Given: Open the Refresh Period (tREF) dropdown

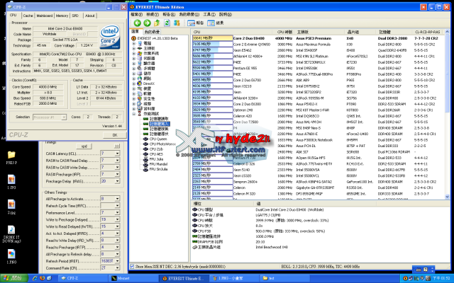Looking at the screenshot, I should coord(117,261).
